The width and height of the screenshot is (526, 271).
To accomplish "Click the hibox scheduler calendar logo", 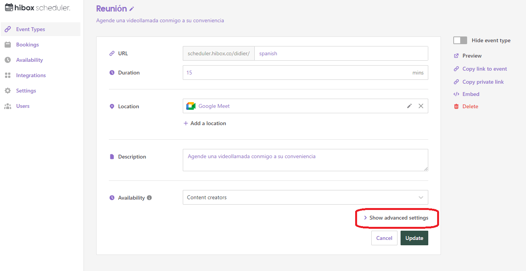I will 9,7.
